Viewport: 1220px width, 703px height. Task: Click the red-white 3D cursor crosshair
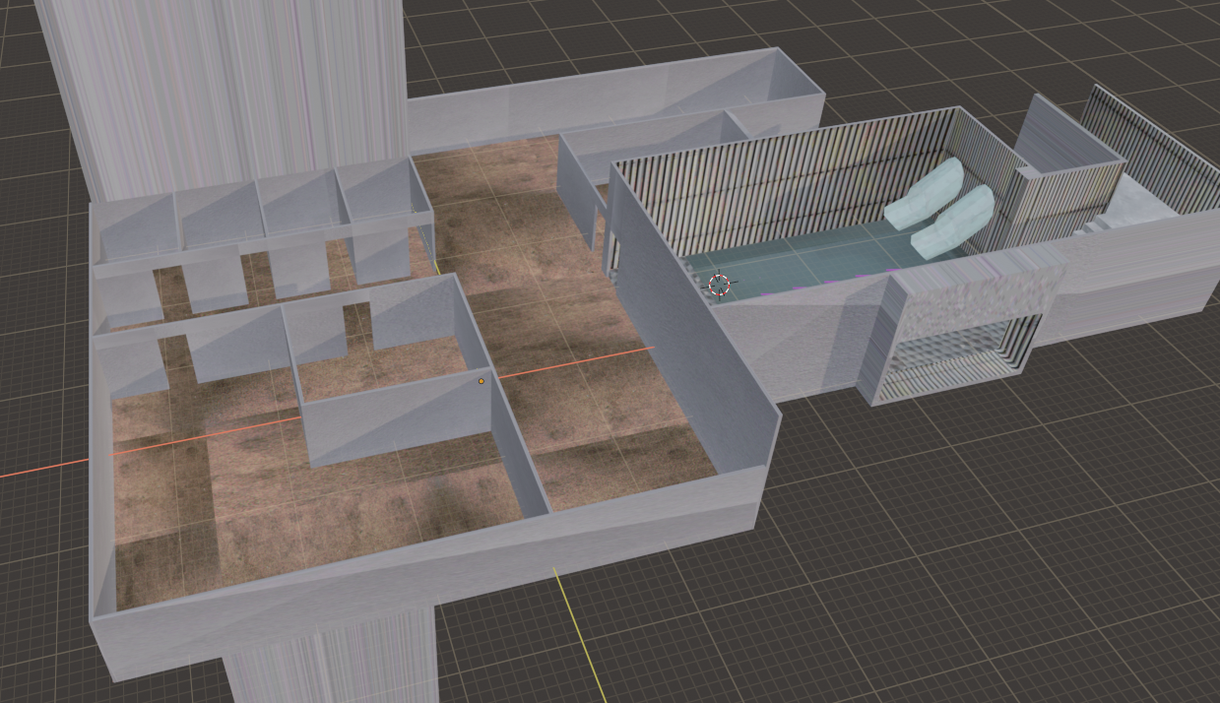719,286
